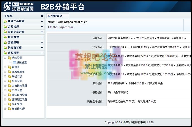The width and height of the screenshot is (192, 127).
Task: Click the Lecheng travel logo
Action: (18, 6)
